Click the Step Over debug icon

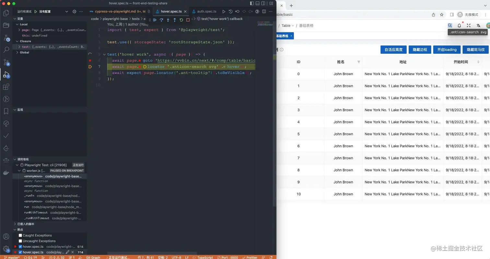pos(161,20)
